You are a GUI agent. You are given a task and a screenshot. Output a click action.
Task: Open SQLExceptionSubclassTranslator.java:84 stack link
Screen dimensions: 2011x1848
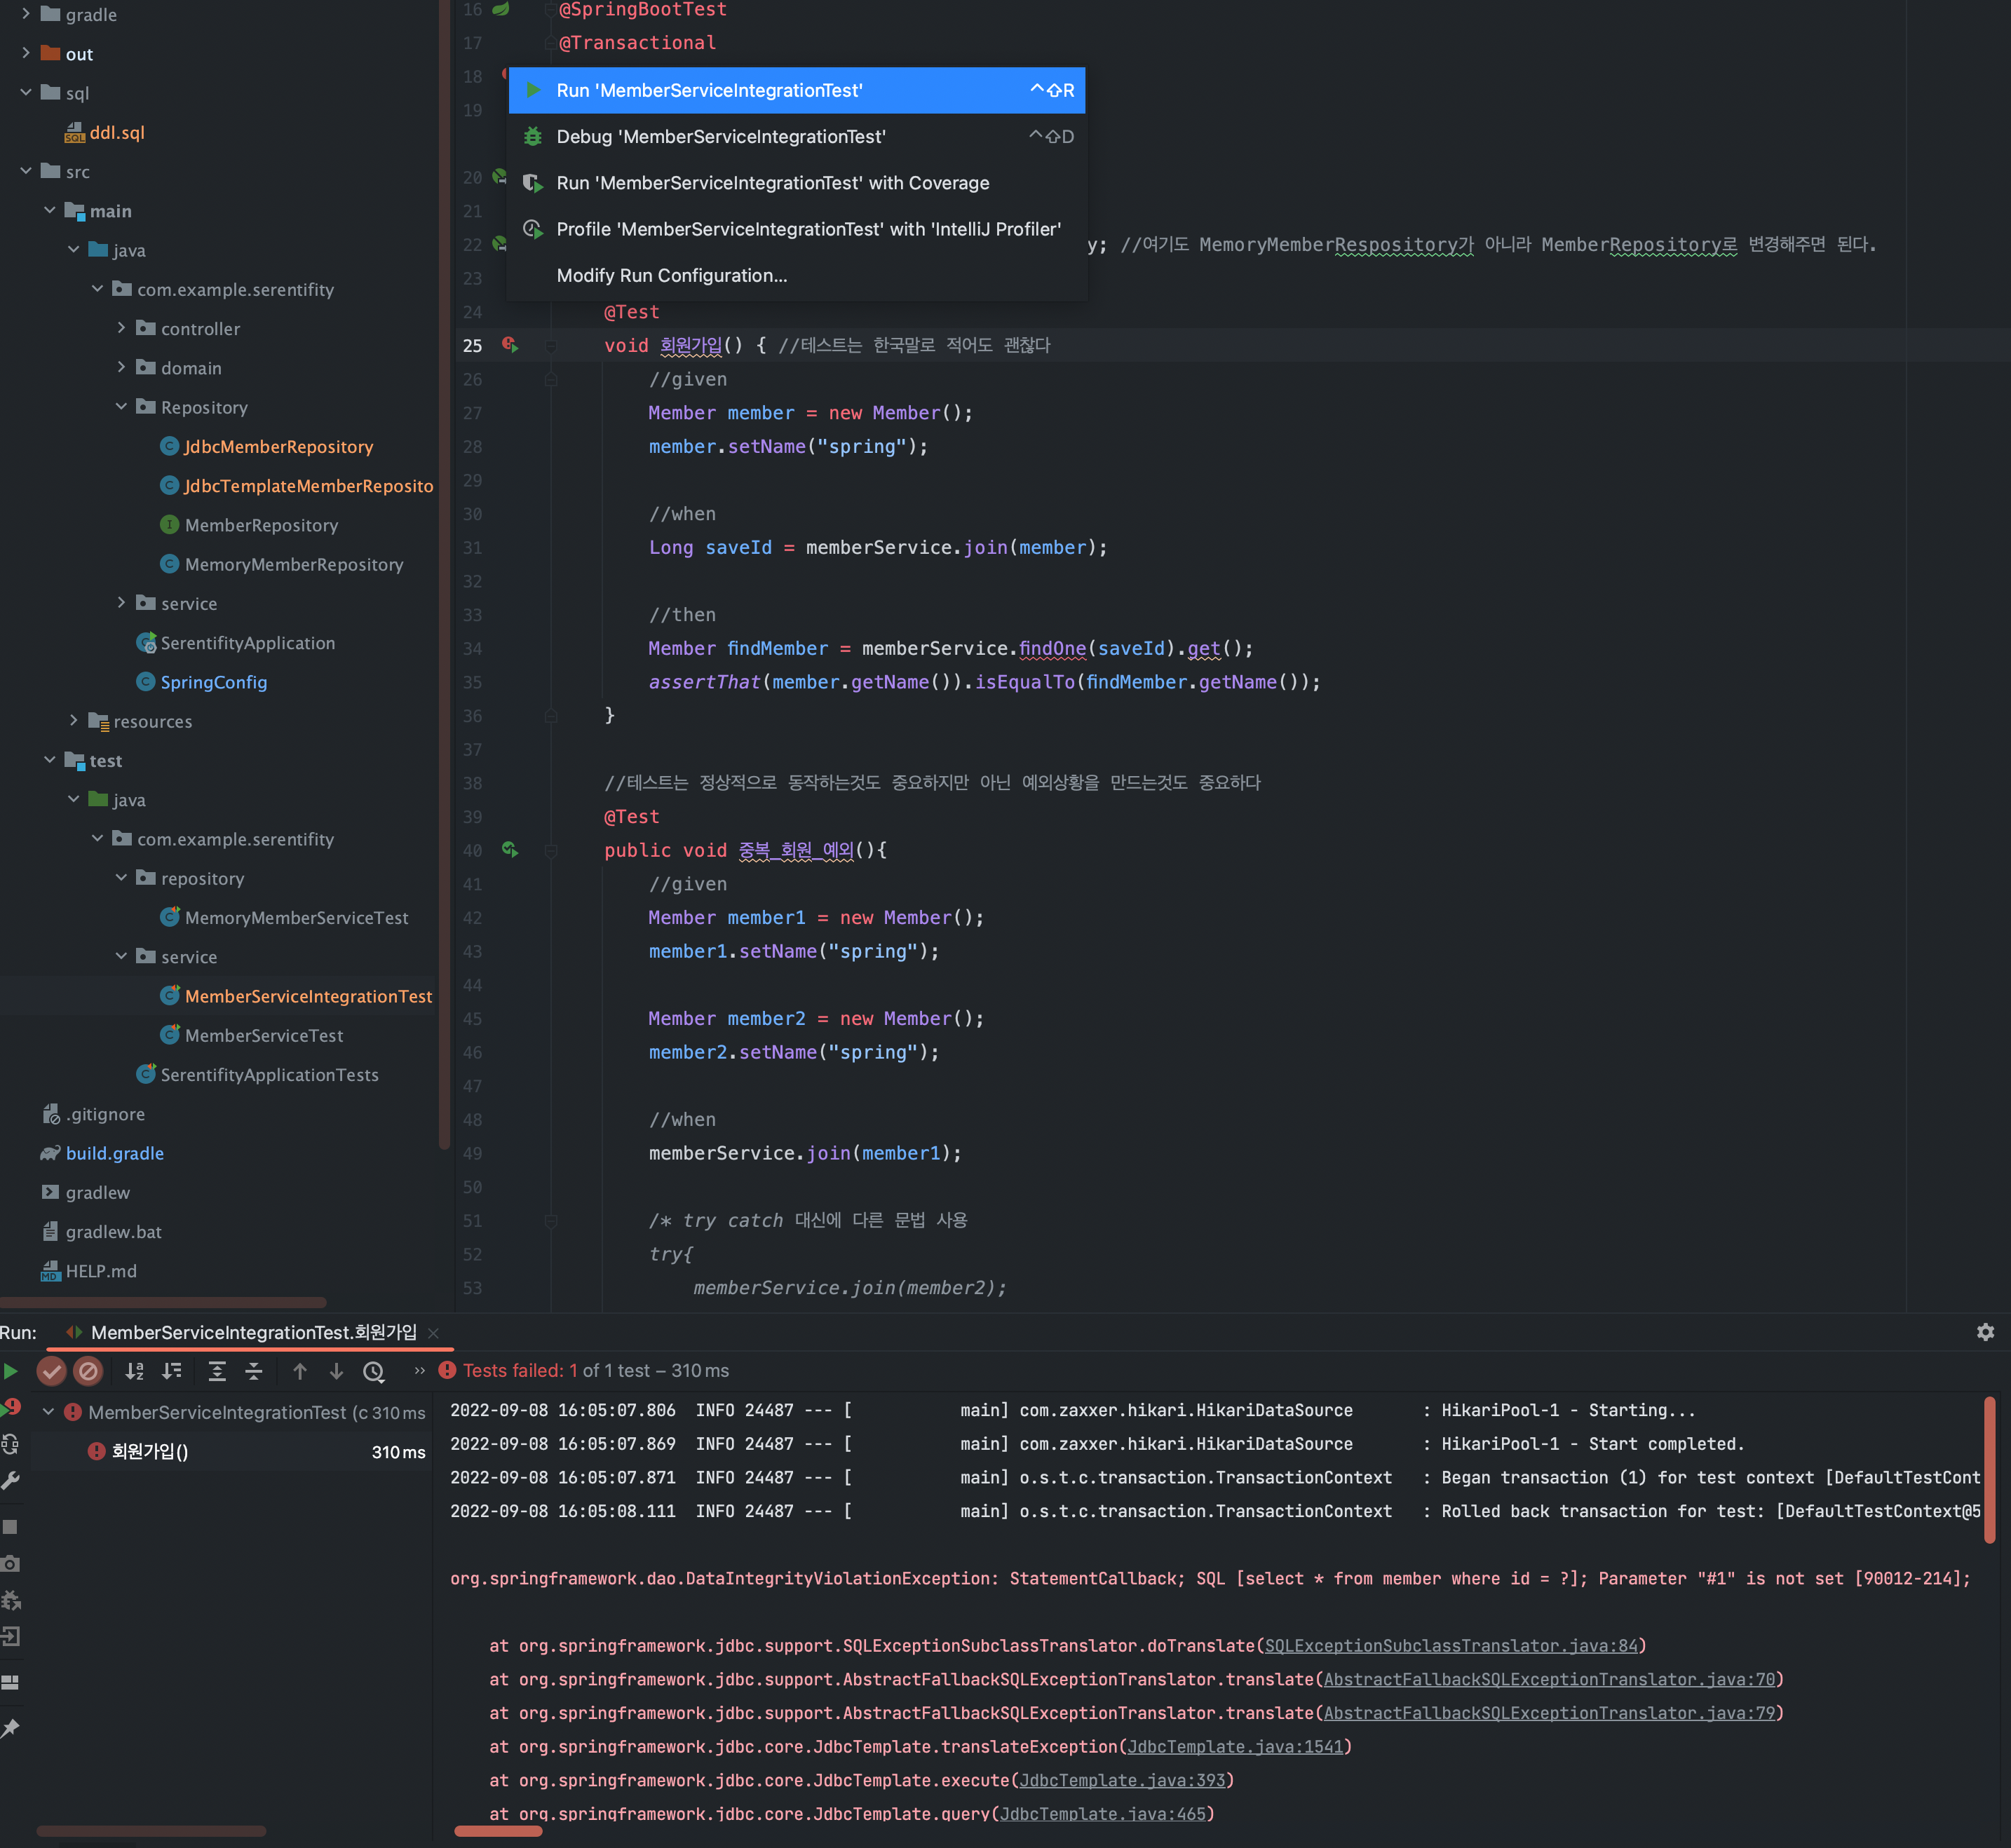1452,1645
